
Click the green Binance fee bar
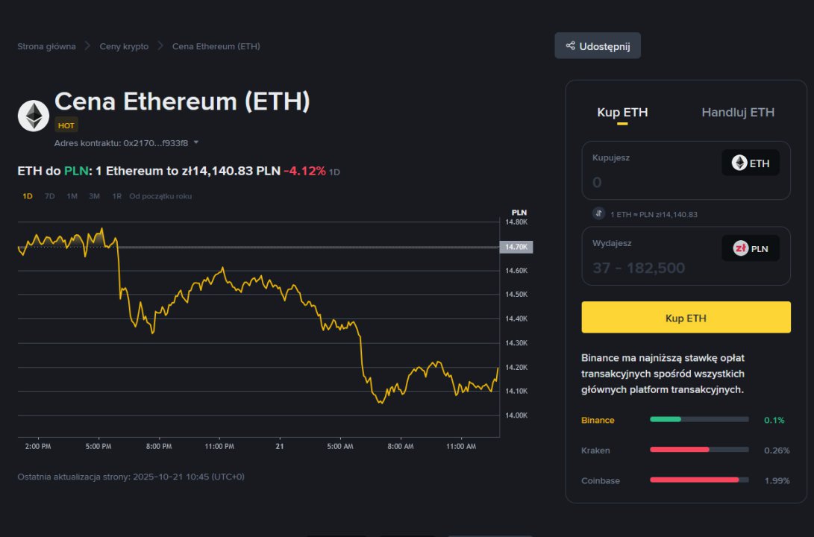coord(666,419)
